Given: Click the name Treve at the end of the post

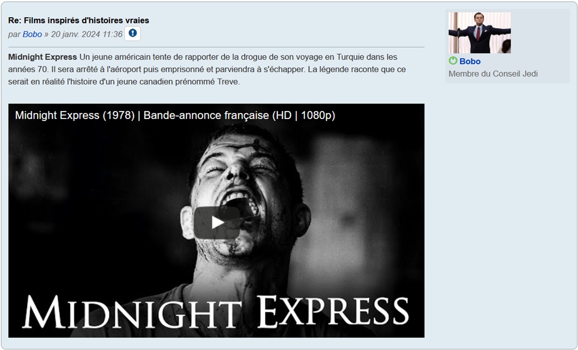Looking at the screenshot, I should click(x=227, y=82).
